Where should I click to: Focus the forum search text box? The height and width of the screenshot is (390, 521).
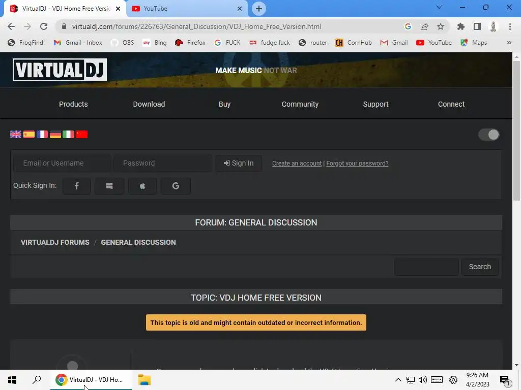coord(426,267)
